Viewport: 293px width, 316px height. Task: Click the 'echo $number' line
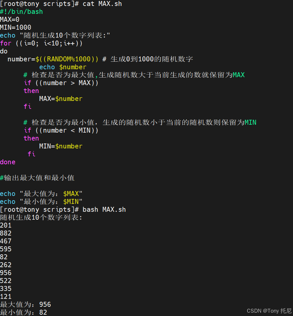[63, 67]
